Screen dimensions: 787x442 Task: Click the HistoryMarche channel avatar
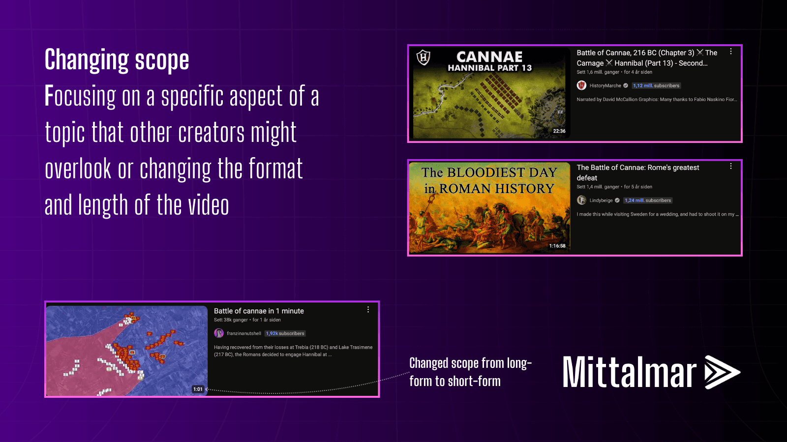581,85
